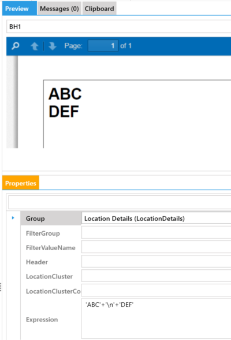Click the properties search box
Image resolution: width=231 pixels, height=340 pixels.
(x=120, y=202)
